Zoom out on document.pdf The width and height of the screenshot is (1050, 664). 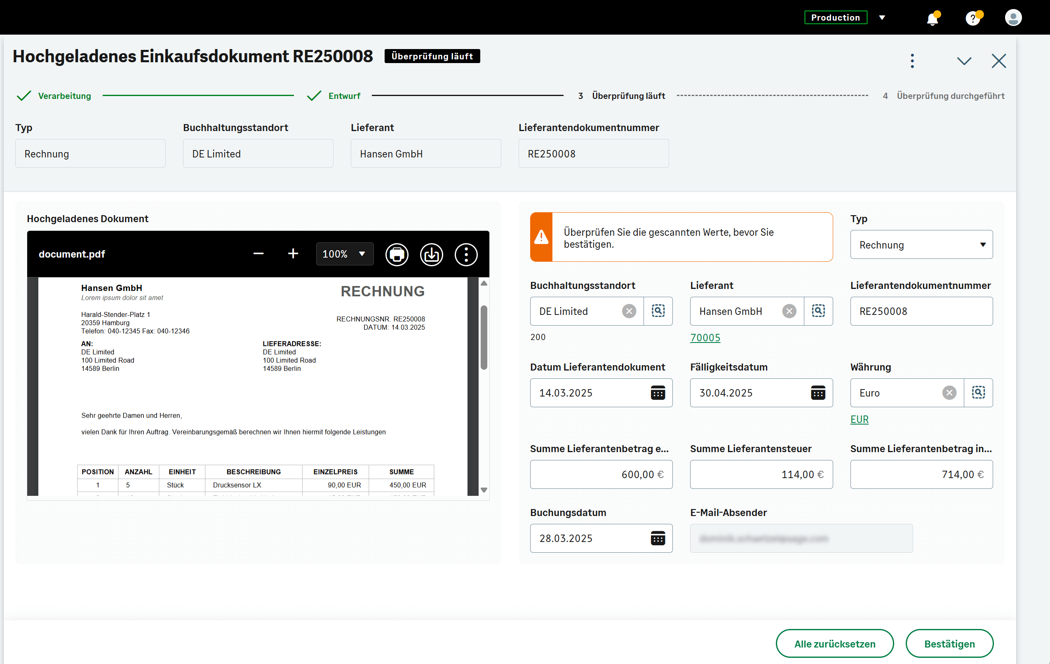(258, 254)
